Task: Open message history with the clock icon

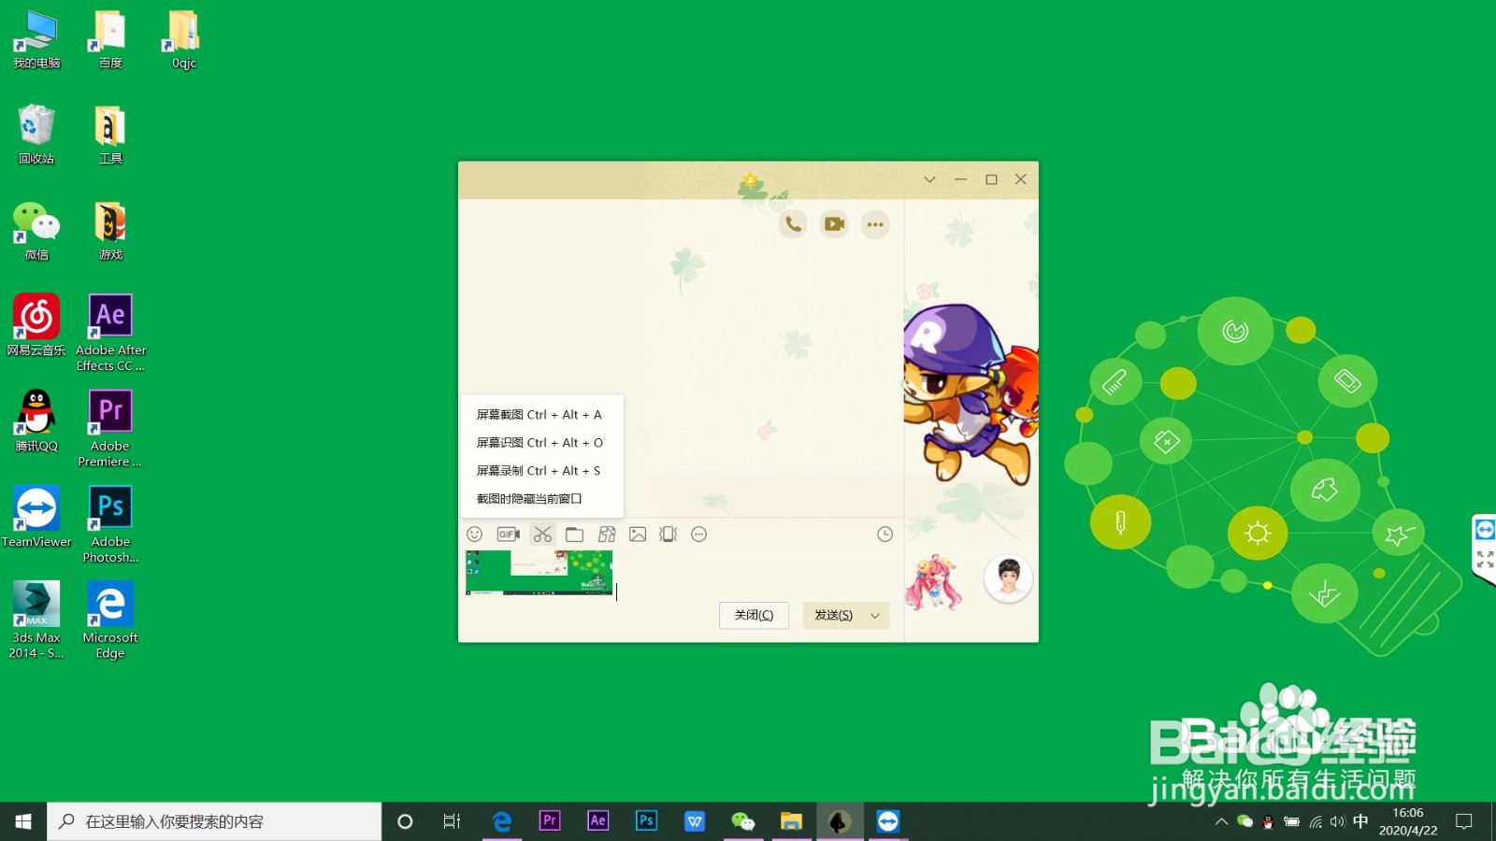Action: (884, 534)
